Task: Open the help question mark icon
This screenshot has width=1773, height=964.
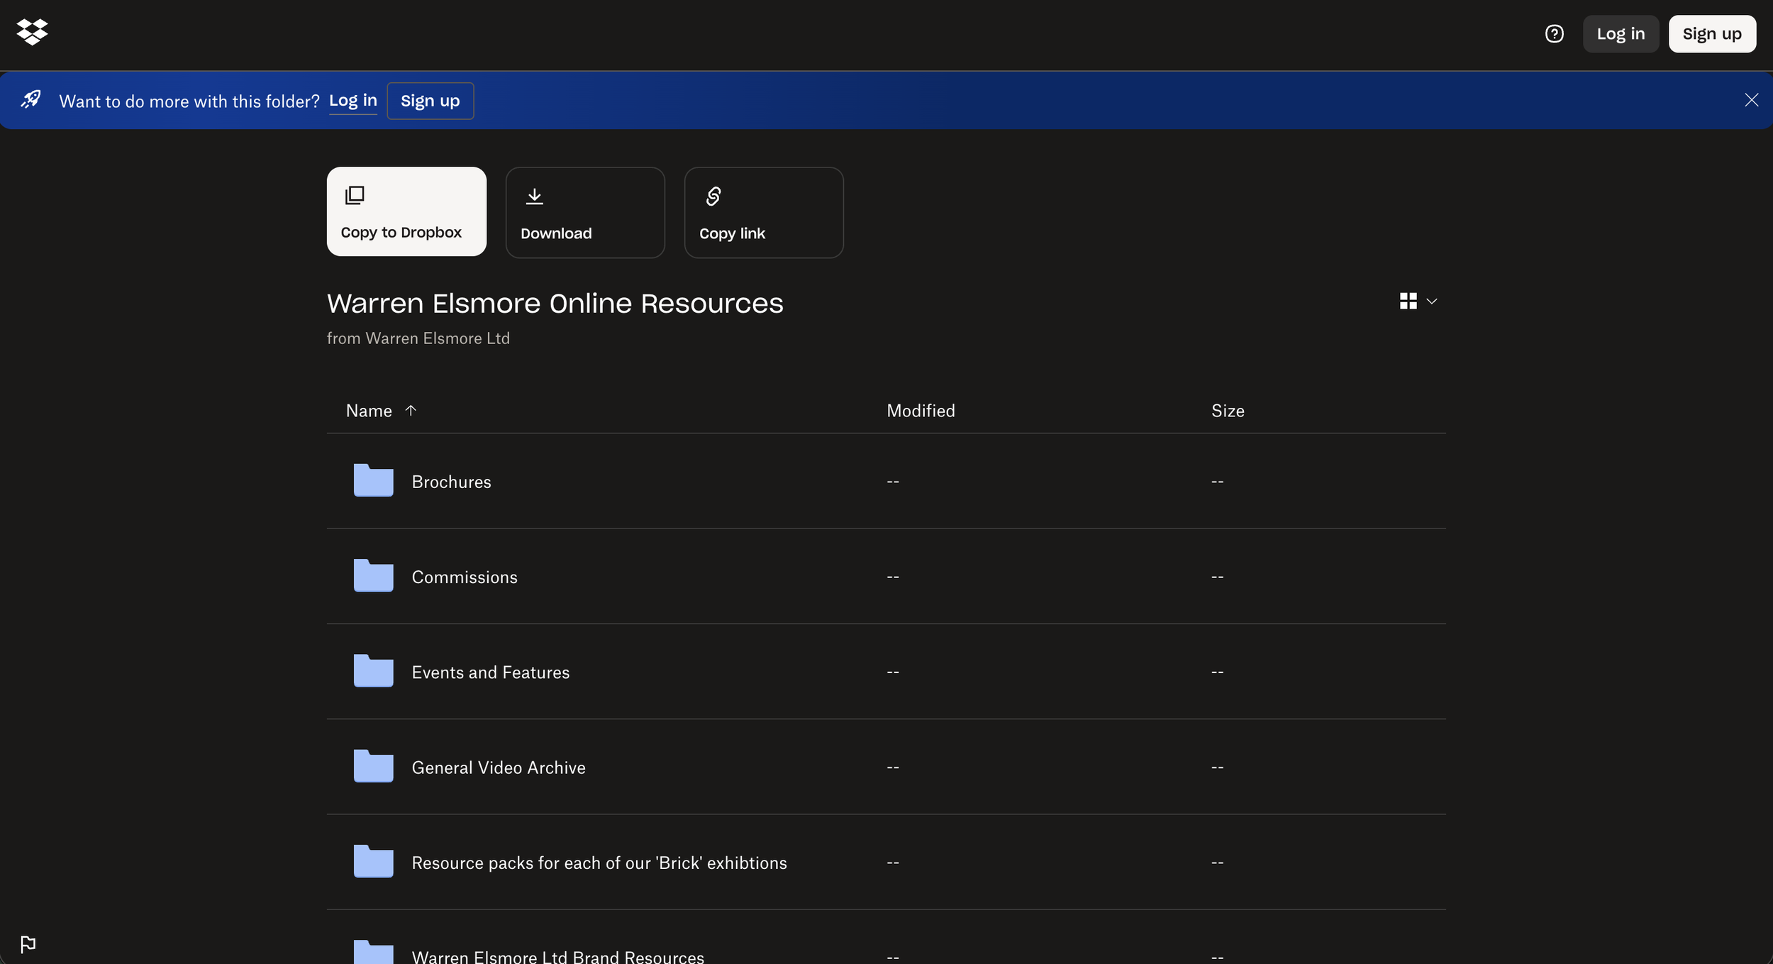Action: (x=1554, y=34)
